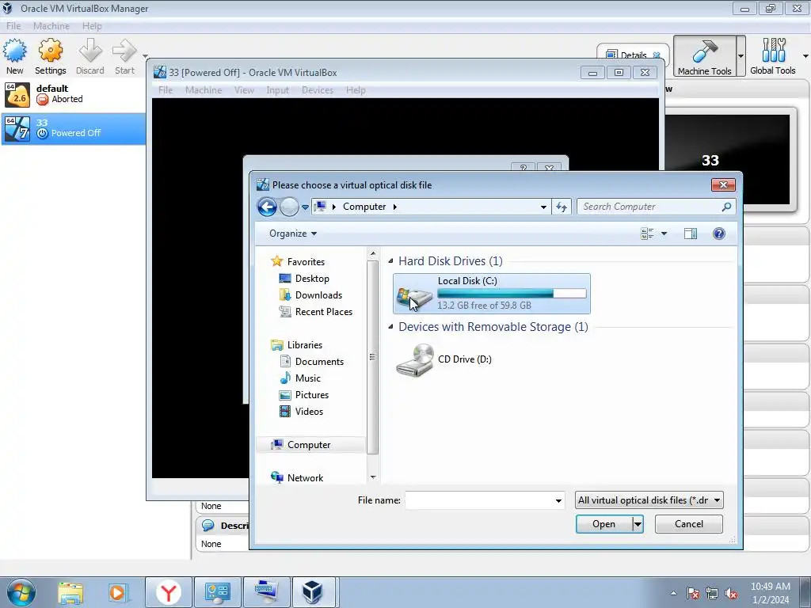Open Windows Explorer from taskbar

pyautogui.click(x=70, y=593)
